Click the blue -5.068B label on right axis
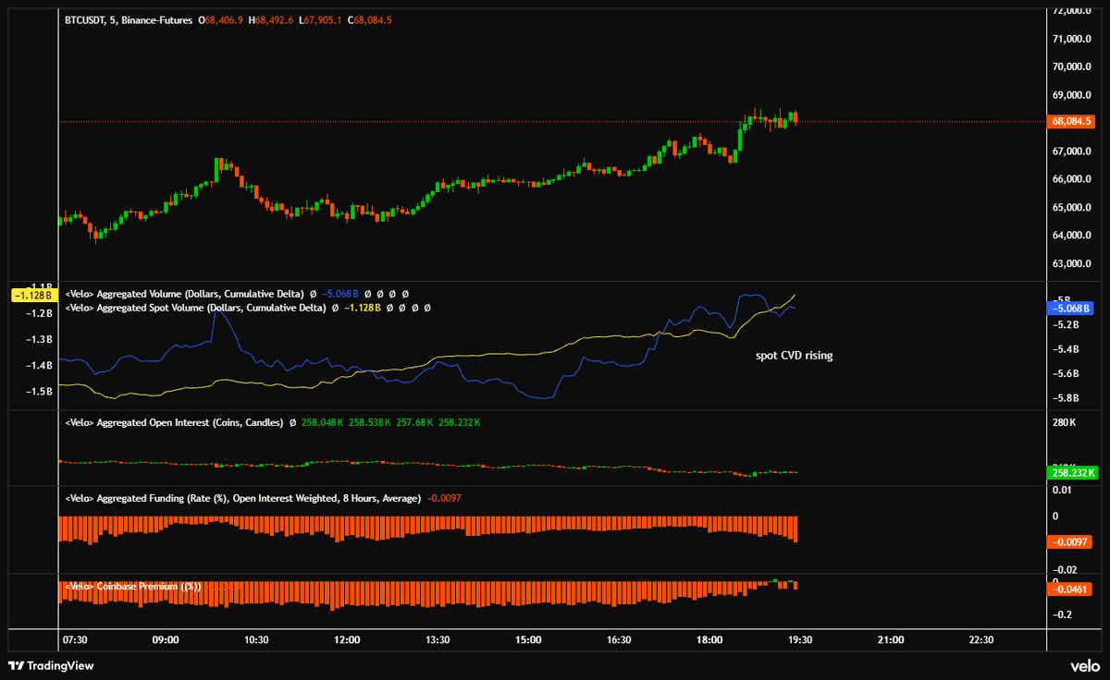Screen dimensions: 1110x680 [x=1070, y=308]
